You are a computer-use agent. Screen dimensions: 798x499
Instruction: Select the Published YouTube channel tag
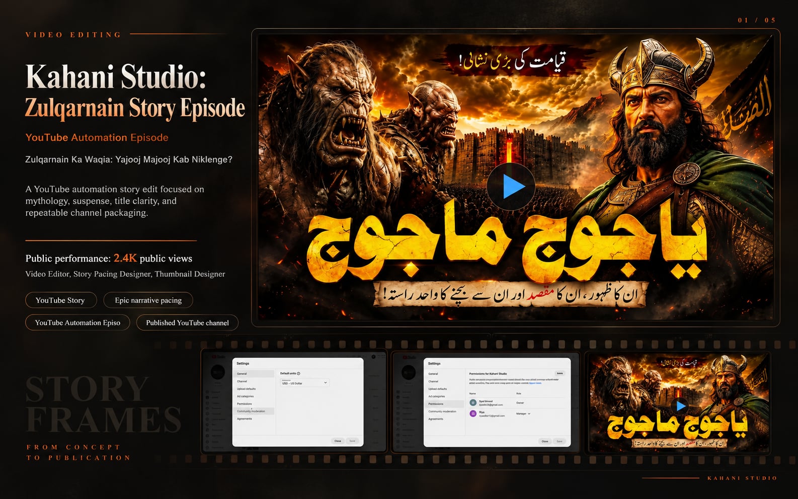click(187, 322)
